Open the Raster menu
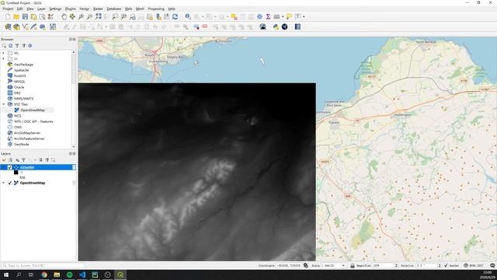497x280 pixels. point(98,9)
